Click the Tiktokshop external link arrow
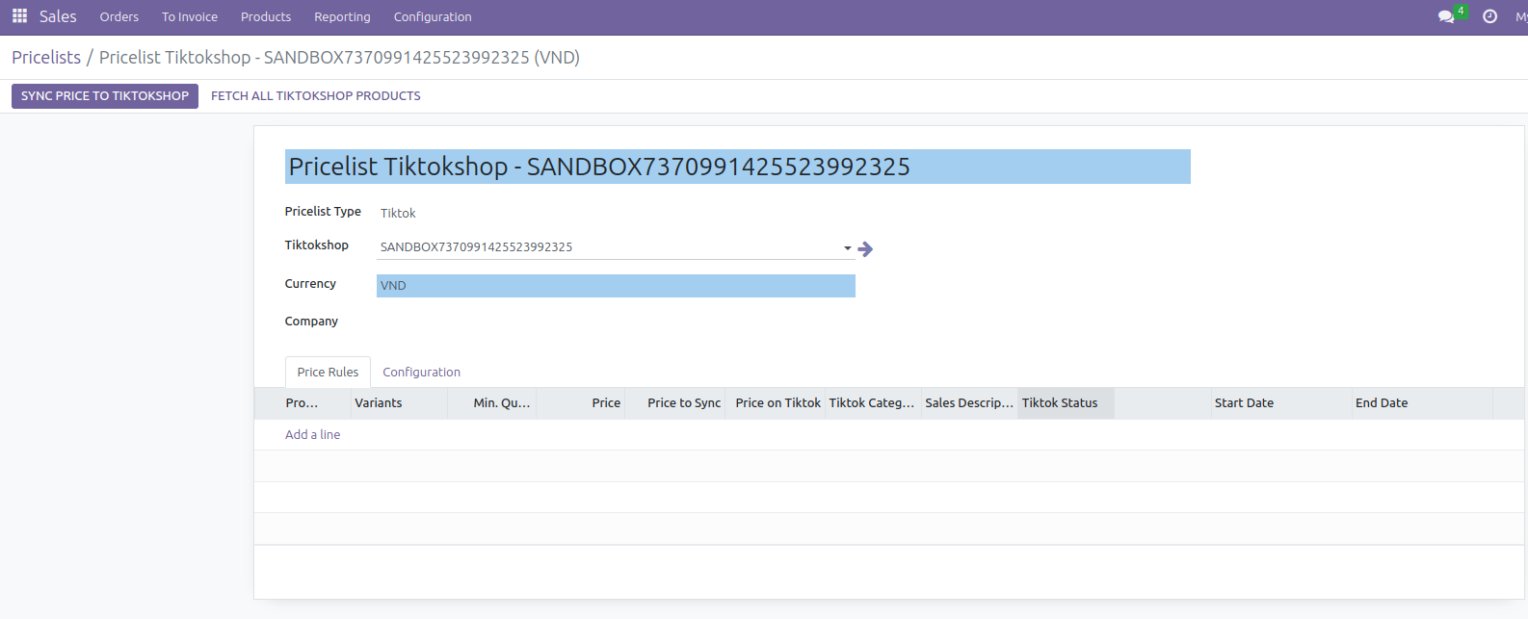Screen dimensions: 1528x619 click(865, 249)
